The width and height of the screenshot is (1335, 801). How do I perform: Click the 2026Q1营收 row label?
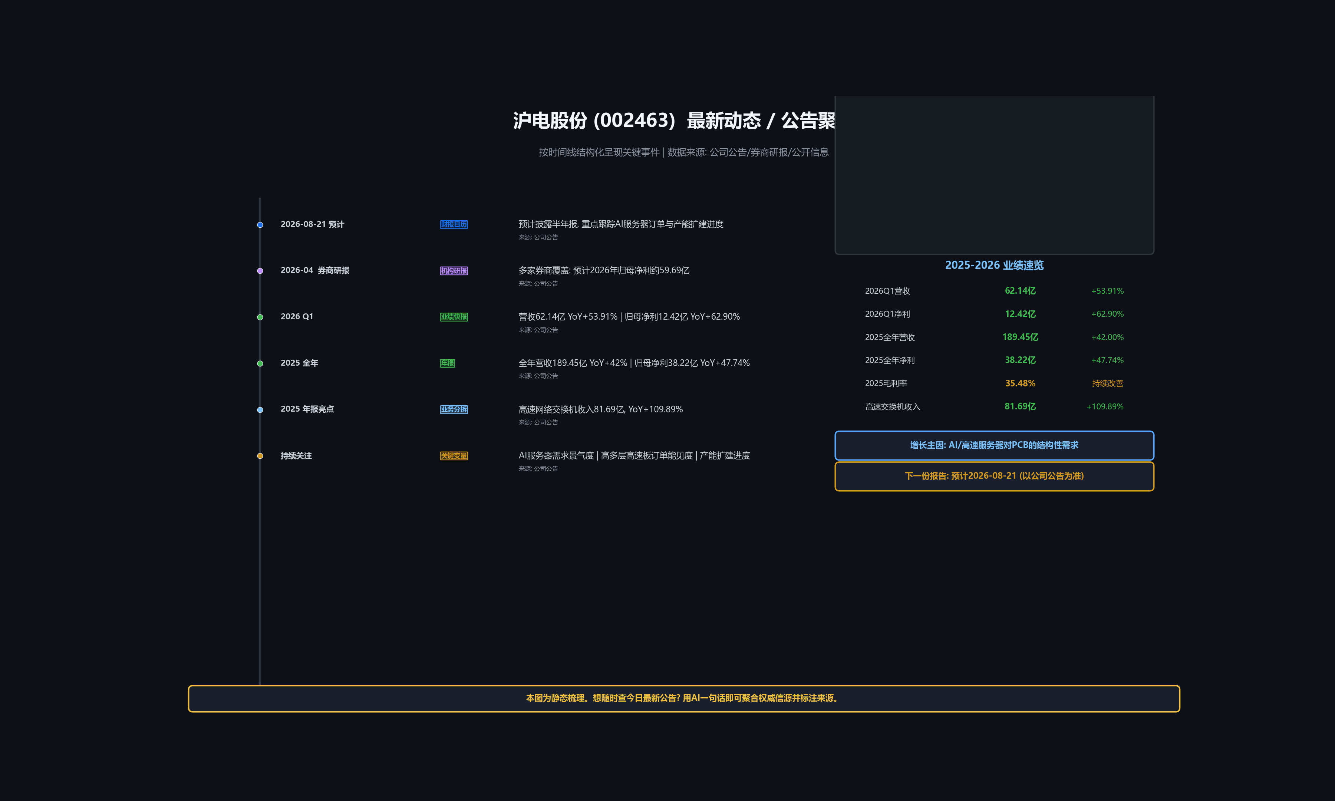[887, 291]
